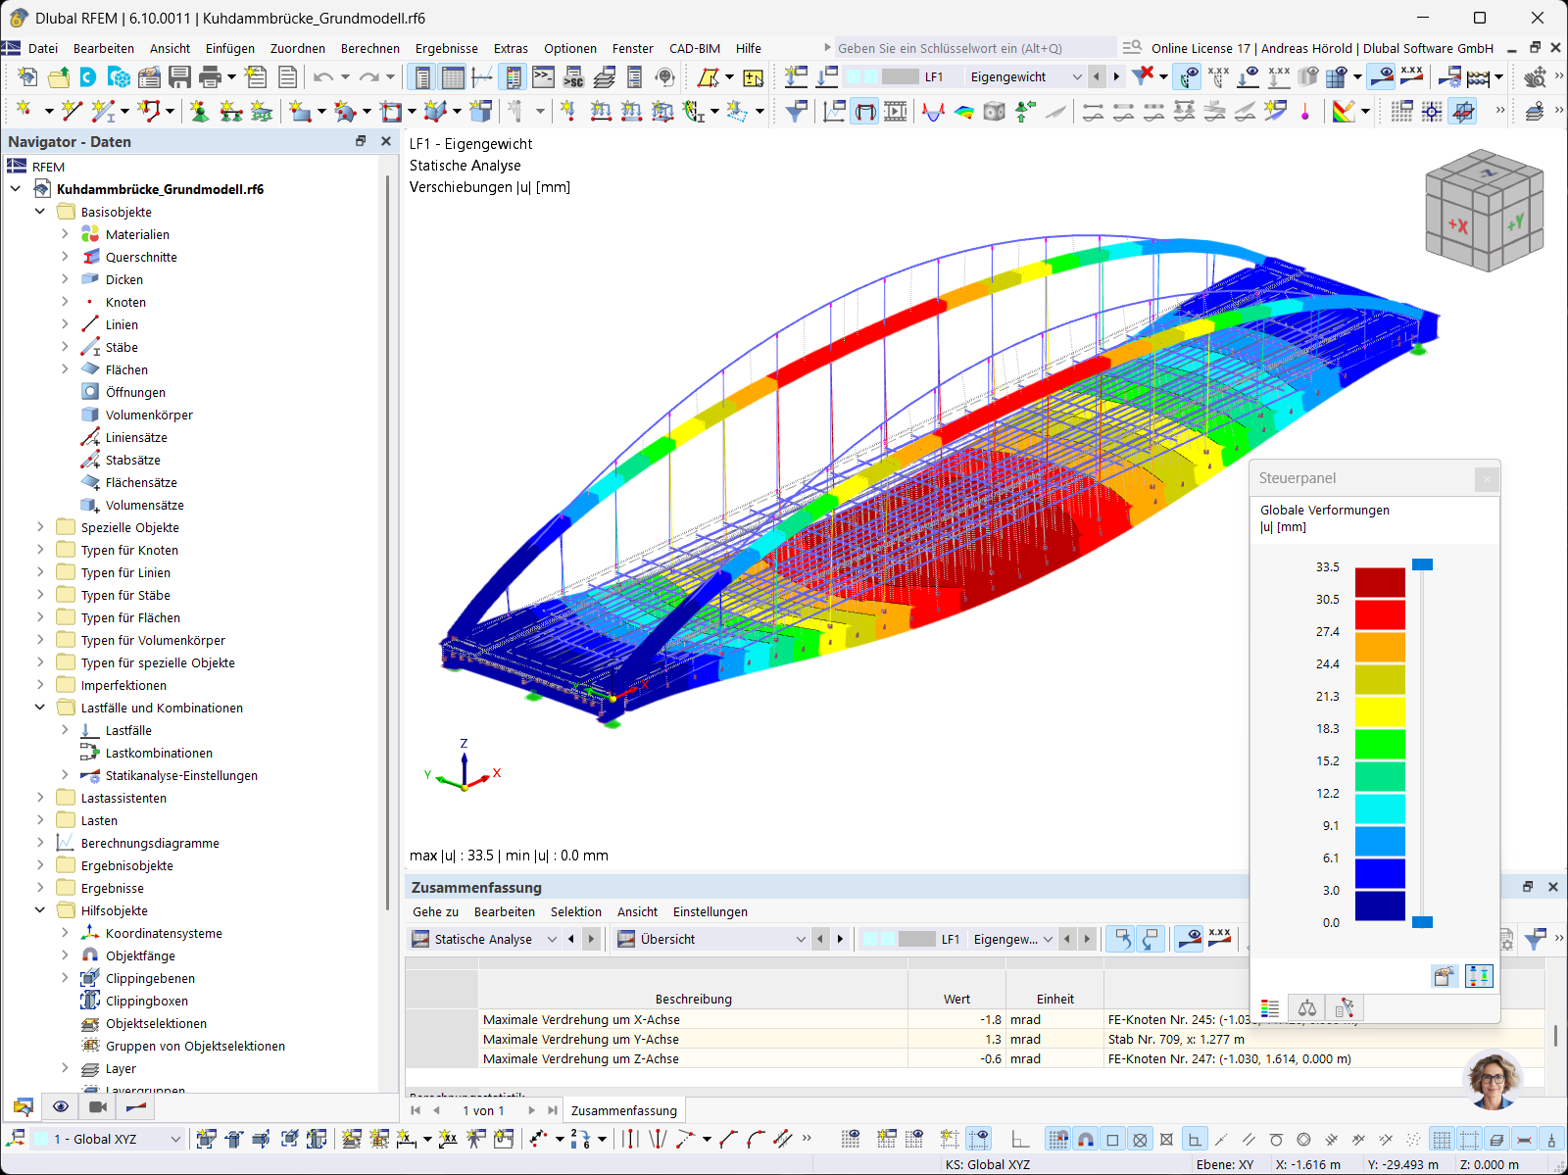Select the Save icon in the toolbar

(x=180, y=76)
